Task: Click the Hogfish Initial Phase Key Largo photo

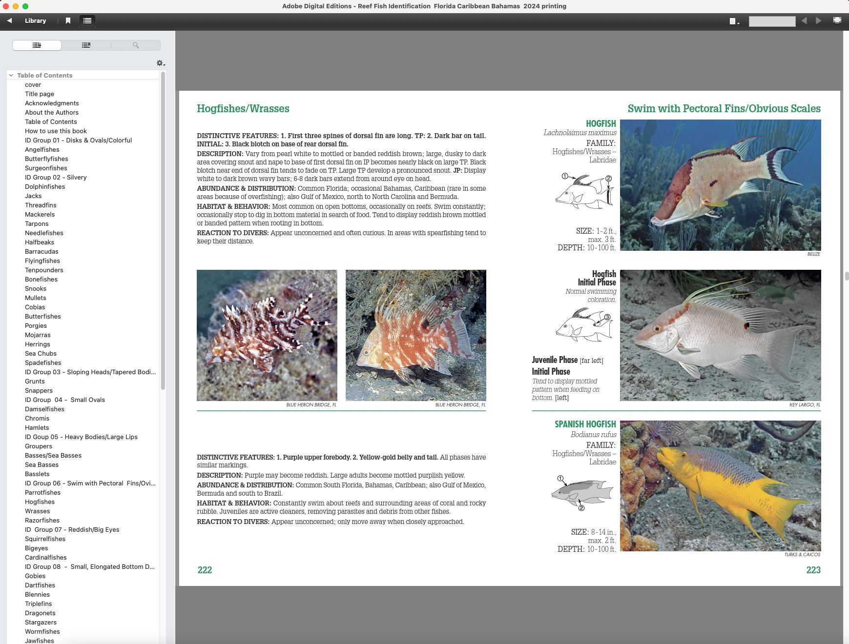Action: pyautogui.click(x=720, y=335)
